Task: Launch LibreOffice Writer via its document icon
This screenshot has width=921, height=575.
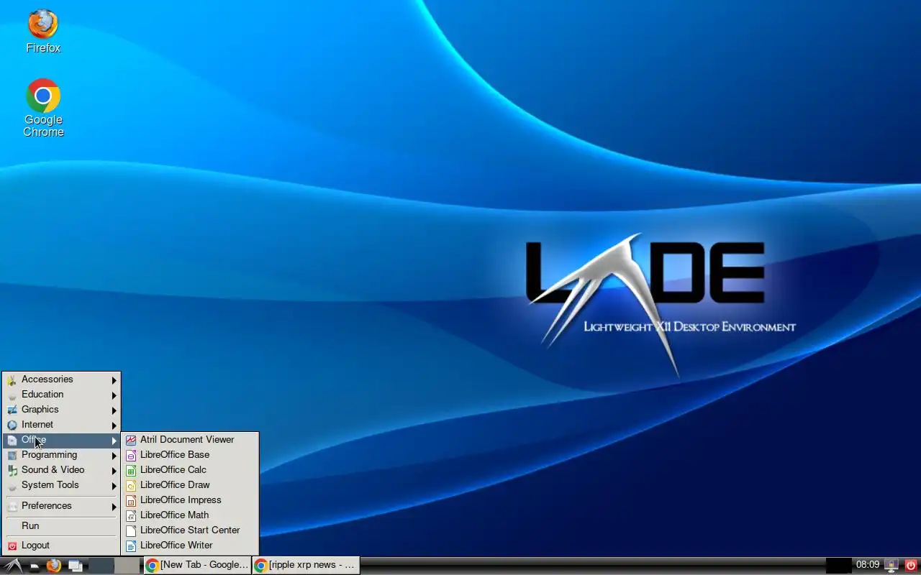Action: (131, 546)
